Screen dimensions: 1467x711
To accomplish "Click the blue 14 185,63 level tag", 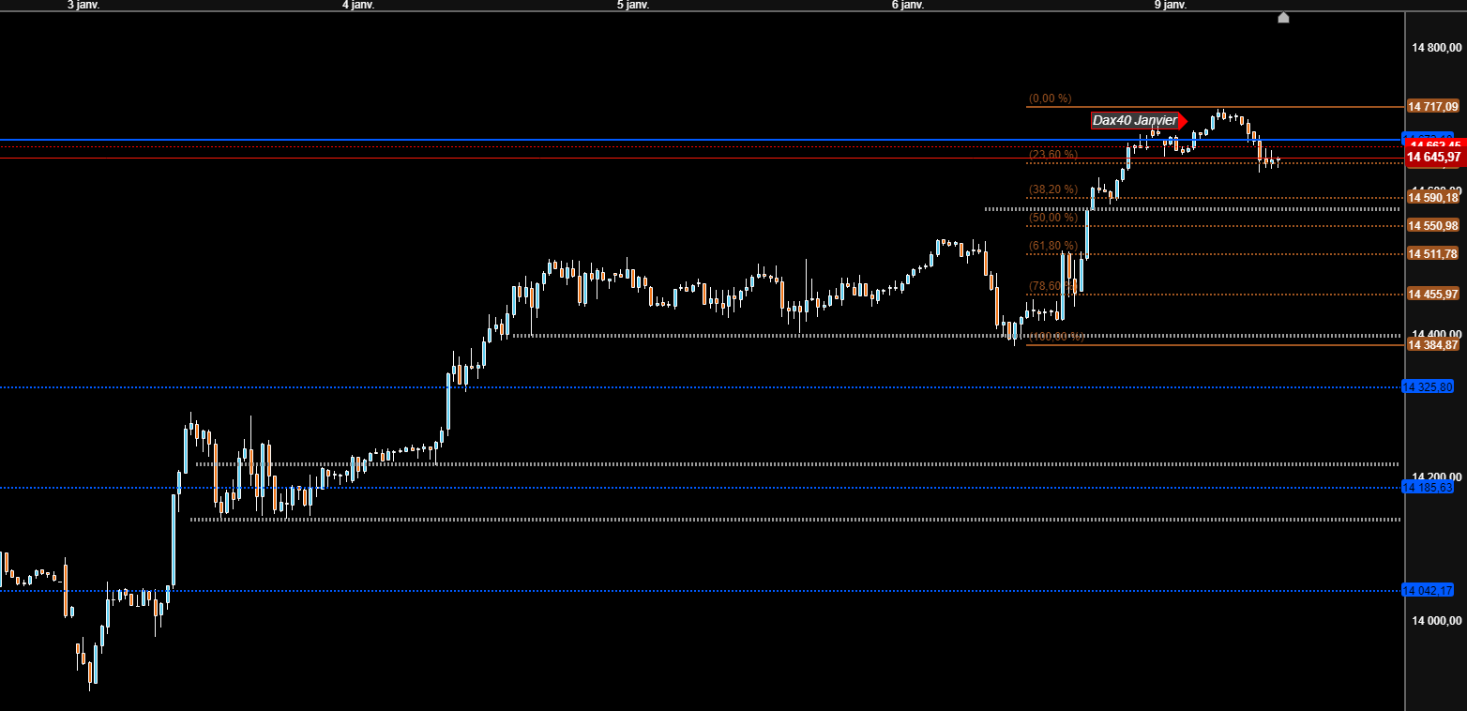I will pos(1429,487).
